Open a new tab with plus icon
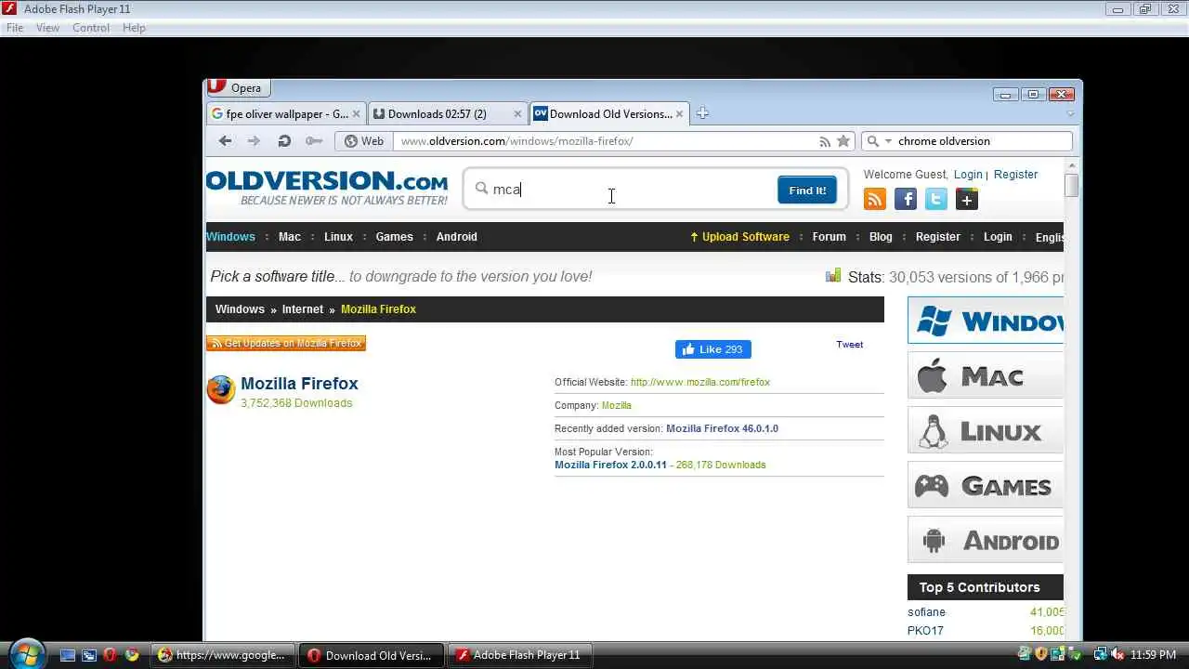Image resolution: width=1189 pixels, height=669 pixels. coord(702,113)
